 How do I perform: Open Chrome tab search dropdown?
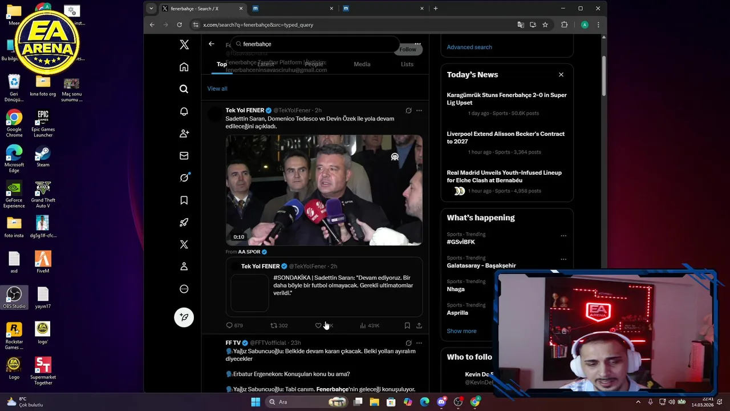coord(151,9)
